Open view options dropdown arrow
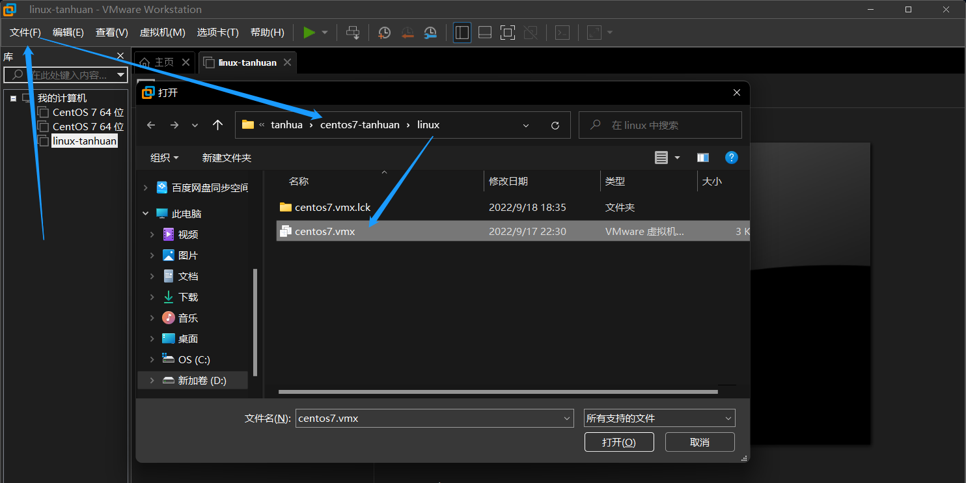The height and width of the screenshot is (483, 966). [x=677, y=158]
